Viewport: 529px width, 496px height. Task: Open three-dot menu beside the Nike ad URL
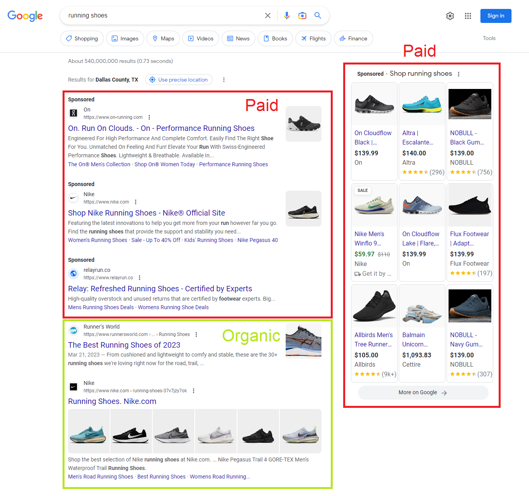136,202
